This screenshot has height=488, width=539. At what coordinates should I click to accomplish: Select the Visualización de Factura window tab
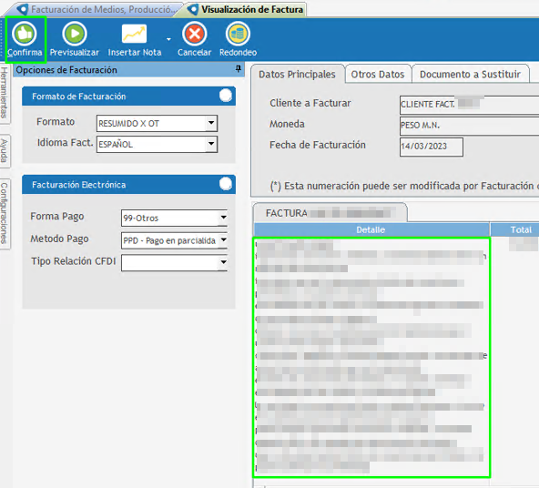[246, 9]
